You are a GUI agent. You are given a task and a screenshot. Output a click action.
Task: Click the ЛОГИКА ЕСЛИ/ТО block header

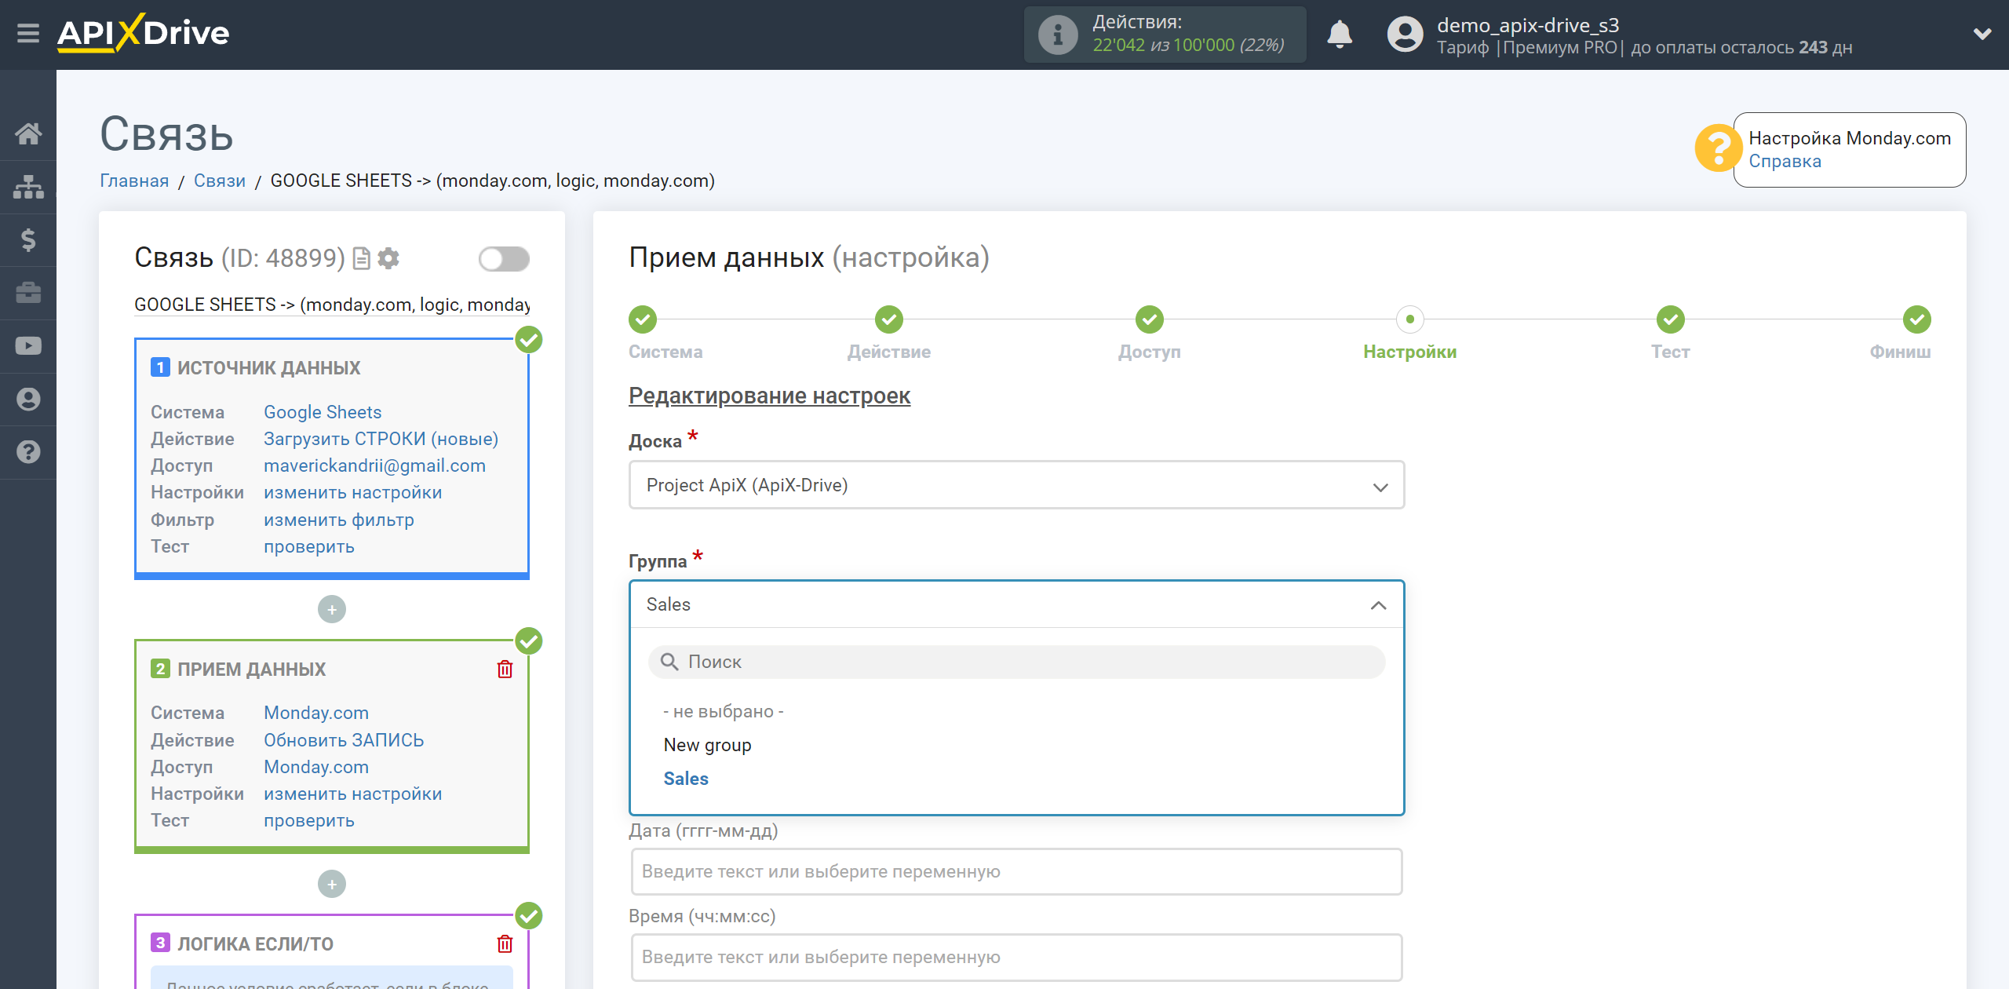click(x=255, y=944)
